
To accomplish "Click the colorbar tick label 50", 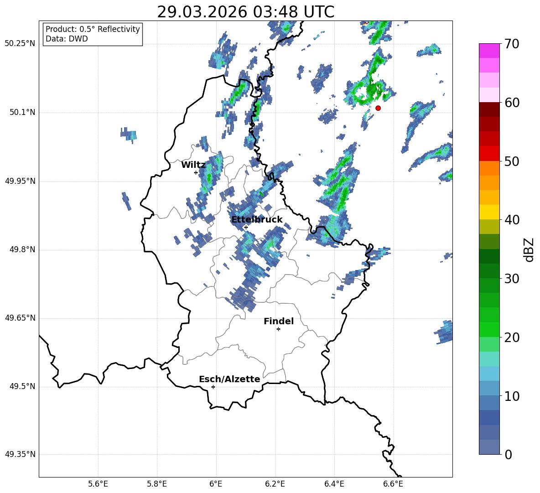I will (512, 161).
